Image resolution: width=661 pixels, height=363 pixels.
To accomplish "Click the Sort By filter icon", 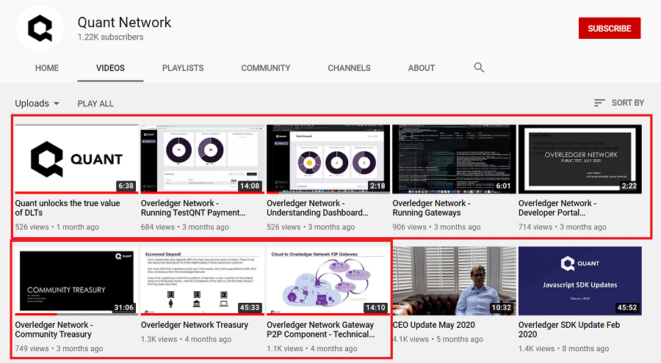I will point(599,103).
